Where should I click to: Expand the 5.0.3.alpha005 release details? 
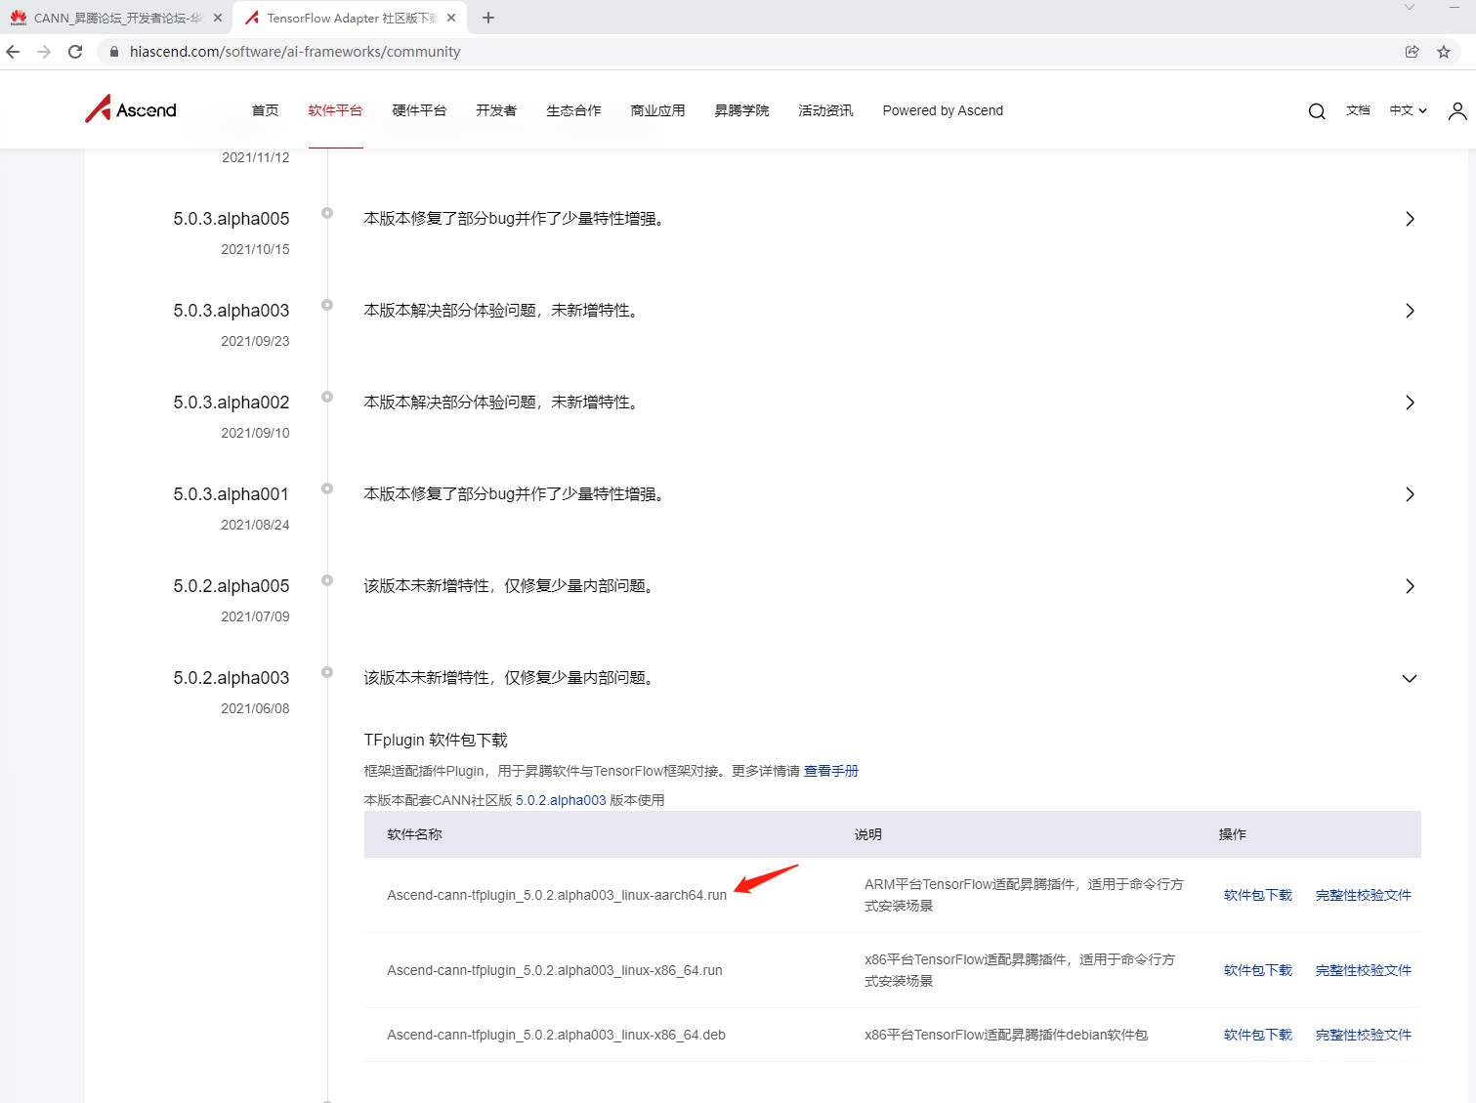pyautogui.click(x=1410, y=219)
